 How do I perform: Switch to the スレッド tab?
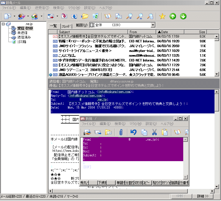[66, 26]
